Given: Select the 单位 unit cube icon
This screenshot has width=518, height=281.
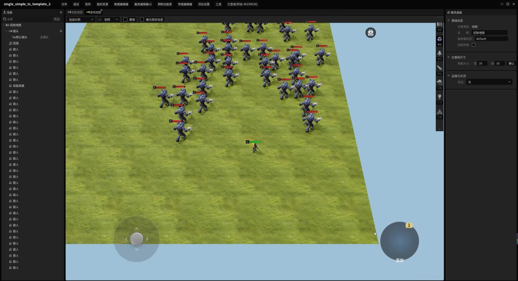Looking at the screenshot, I should (x=439, y=40).
